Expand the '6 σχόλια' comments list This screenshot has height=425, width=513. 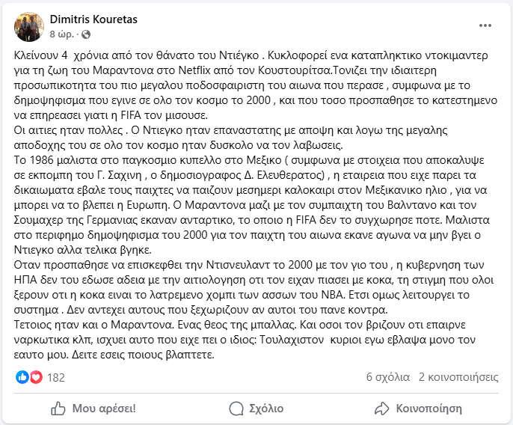pyautogui.click(x=387, y=377)
